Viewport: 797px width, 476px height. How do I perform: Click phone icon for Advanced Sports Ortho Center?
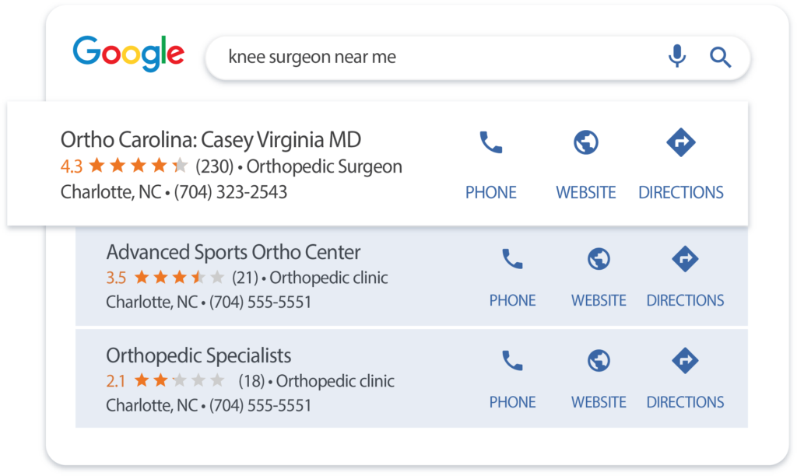coord(512,259)
